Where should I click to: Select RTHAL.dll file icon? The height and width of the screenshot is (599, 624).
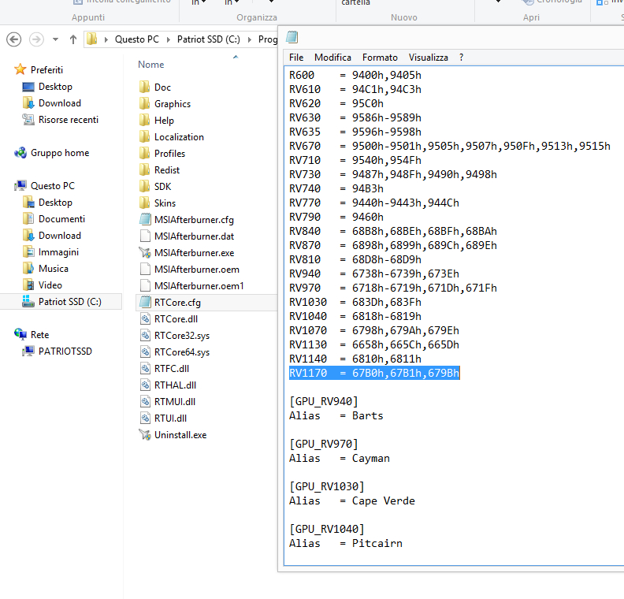tap(145, 385)
